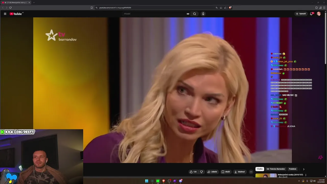Select the Všetko filter chip
The height and width of the screenshot is (184, 327).
click(x=260, y=169)
